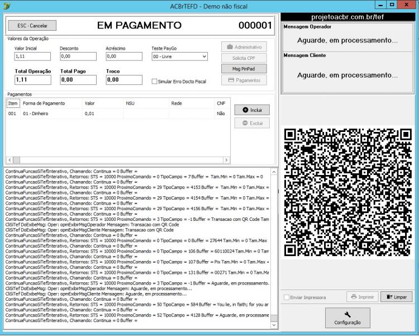Click the log panel scroll down arrow
419x336 pixels.
click(x=274, y=325)
